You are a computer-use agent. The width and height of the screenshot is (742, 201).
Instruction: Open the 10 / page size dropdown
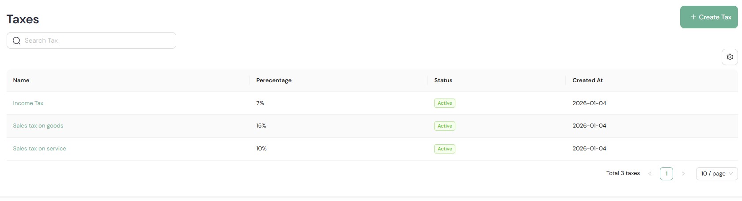(x=717, y=174)
